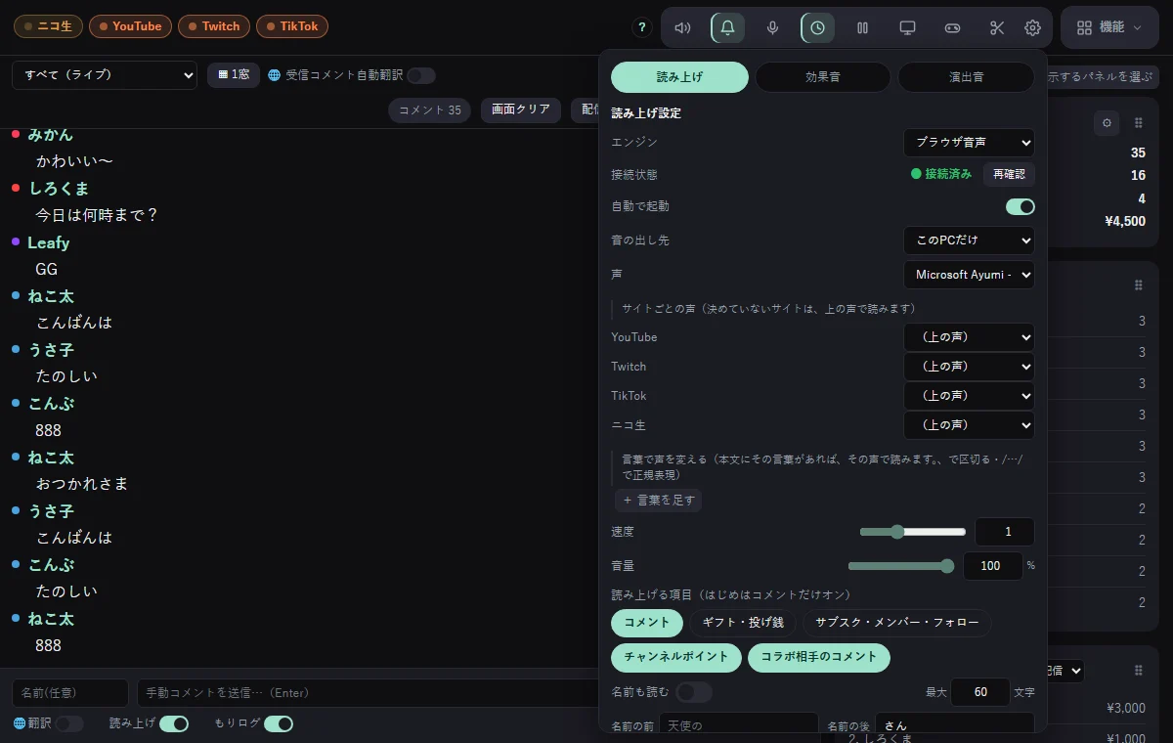The image size is (1173, 743).
Task: Click the 音量 value field showing 100
Action: click(993, 566)
